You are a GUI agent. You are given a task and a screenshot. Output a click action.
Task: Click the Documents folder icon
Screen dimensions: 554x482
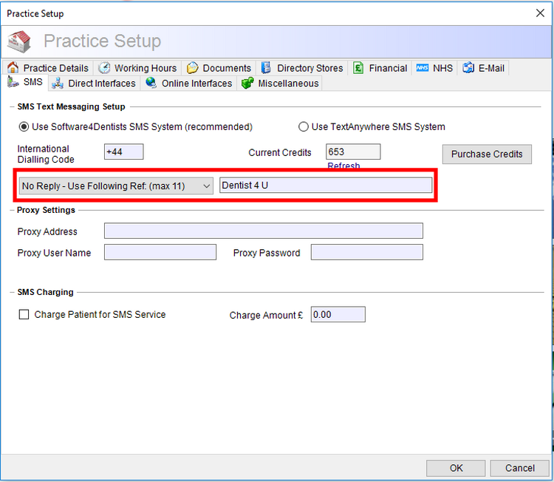[x=192, y=67]
